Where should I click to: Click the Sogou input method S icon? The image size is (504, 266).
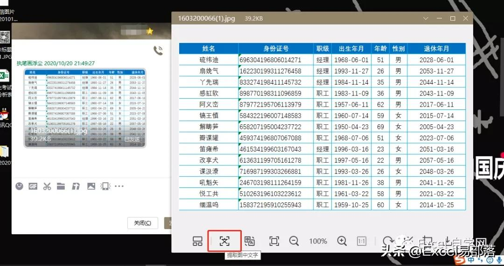click(x=460, y=259)
